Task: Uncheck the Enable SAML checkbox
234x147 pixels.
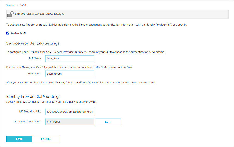Action: (x=8, y=33)
